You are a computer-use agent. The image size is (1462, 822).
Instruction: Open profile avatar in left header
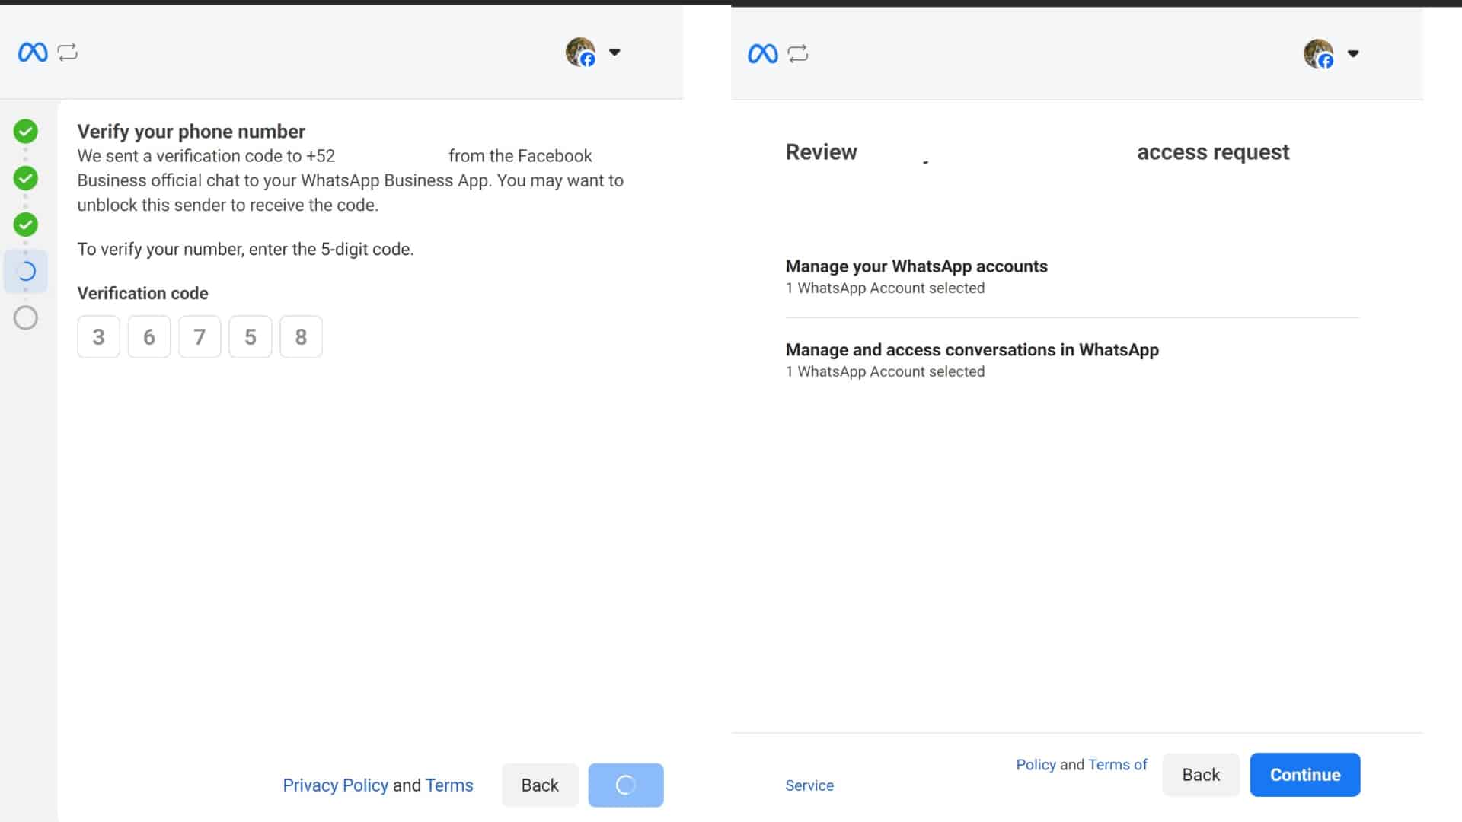580,53
